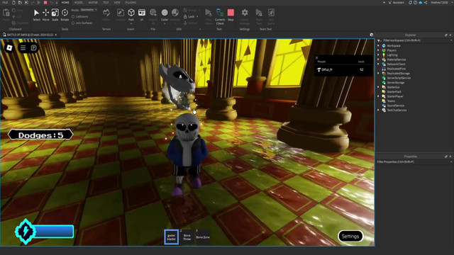The height and width of the screenshot is (255, 454).
Task: Select the Bone Zone hotbar slot
Action: click(x=203, y=237)
